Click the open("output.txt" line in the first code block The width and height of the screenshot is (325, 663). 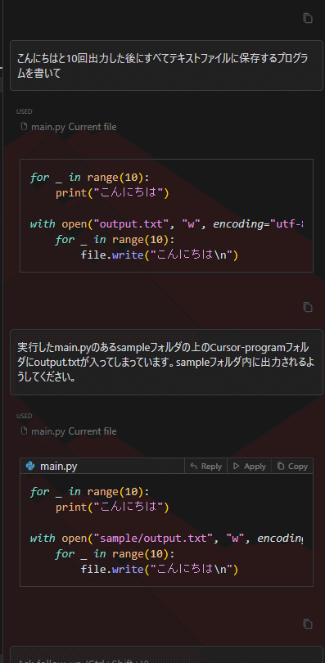tap(166, 224)
